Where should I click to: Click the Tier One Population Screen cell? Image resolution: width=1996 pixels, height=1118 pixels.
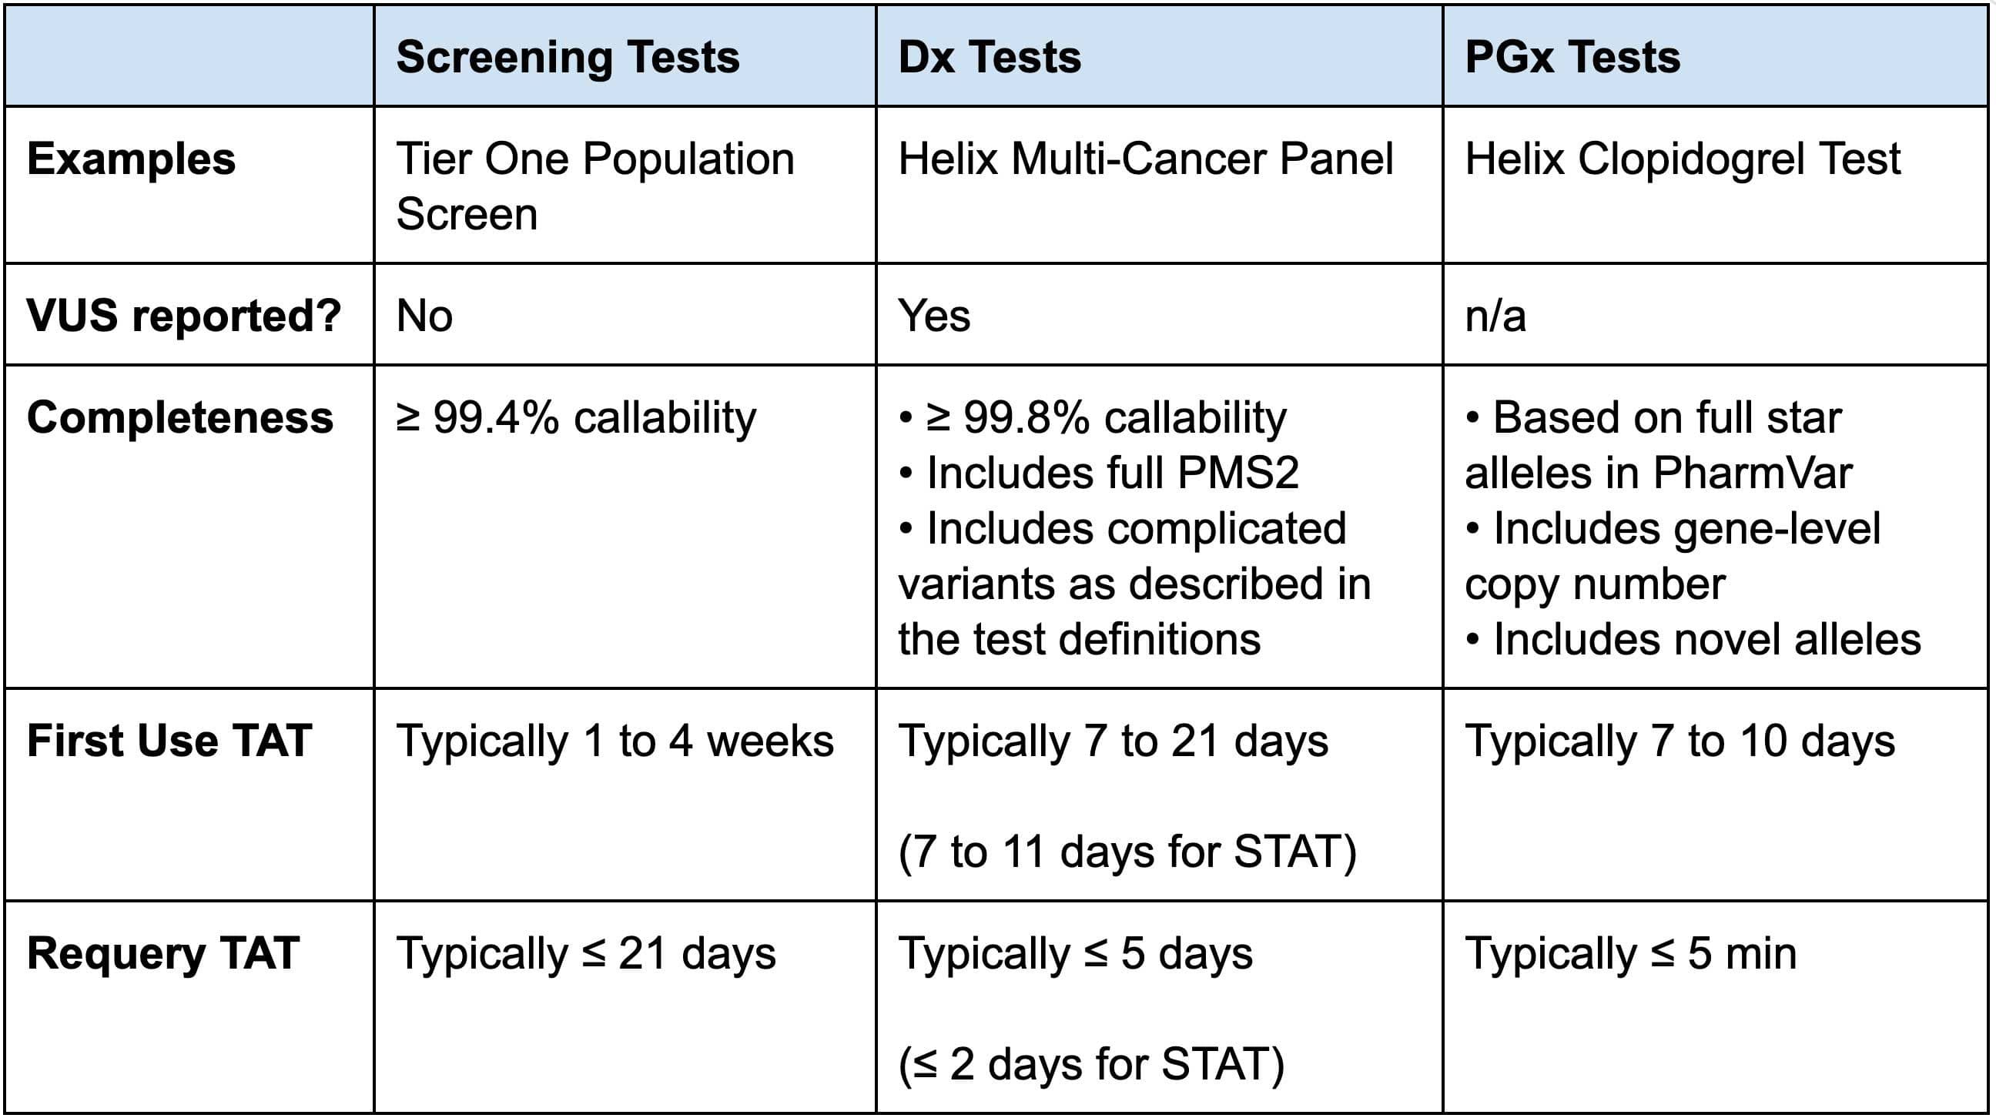pos(594,186)
